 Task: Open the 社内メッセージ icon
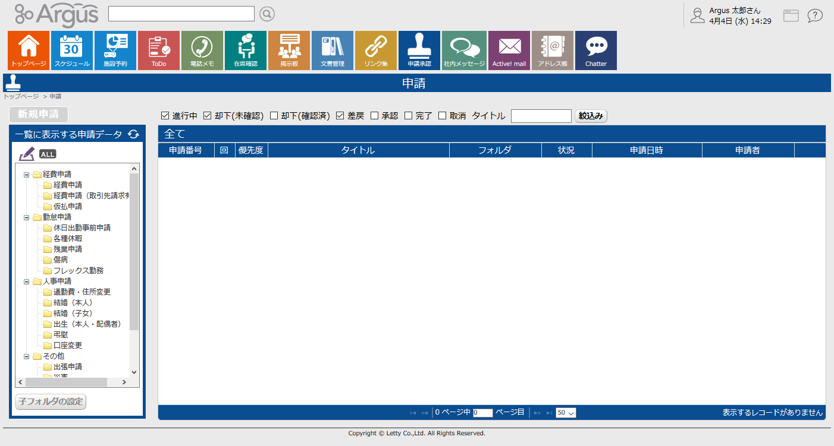click(465, 50)
